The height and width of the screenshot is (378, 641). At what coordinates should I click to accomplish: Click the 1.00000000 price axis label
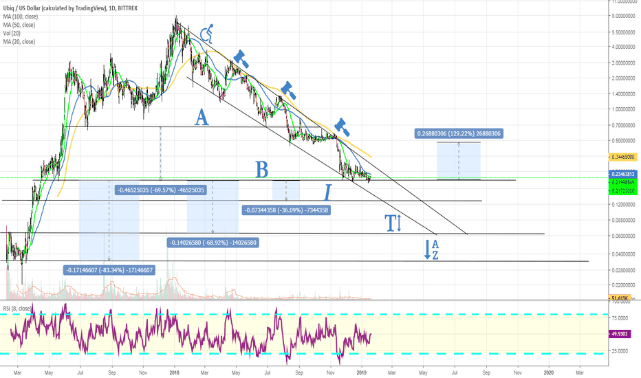pos(623,109)
